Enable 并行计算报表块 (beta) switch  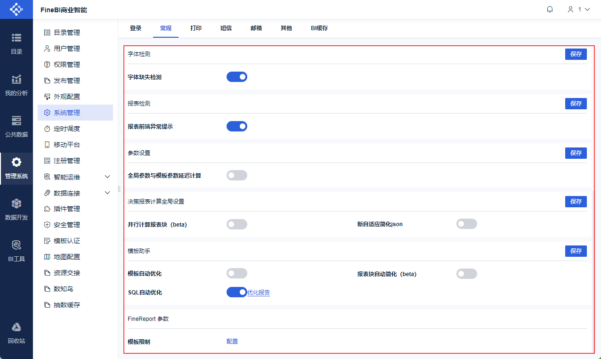point(237,224)
